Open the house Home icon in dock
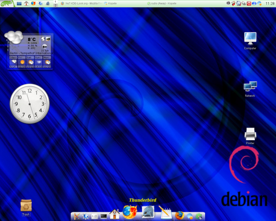This screenshot has width=276, height=221. pos(115,214)
